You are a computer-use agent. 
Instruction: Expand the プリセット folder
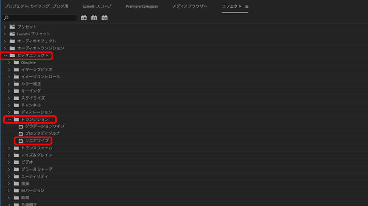click(5, 27)
